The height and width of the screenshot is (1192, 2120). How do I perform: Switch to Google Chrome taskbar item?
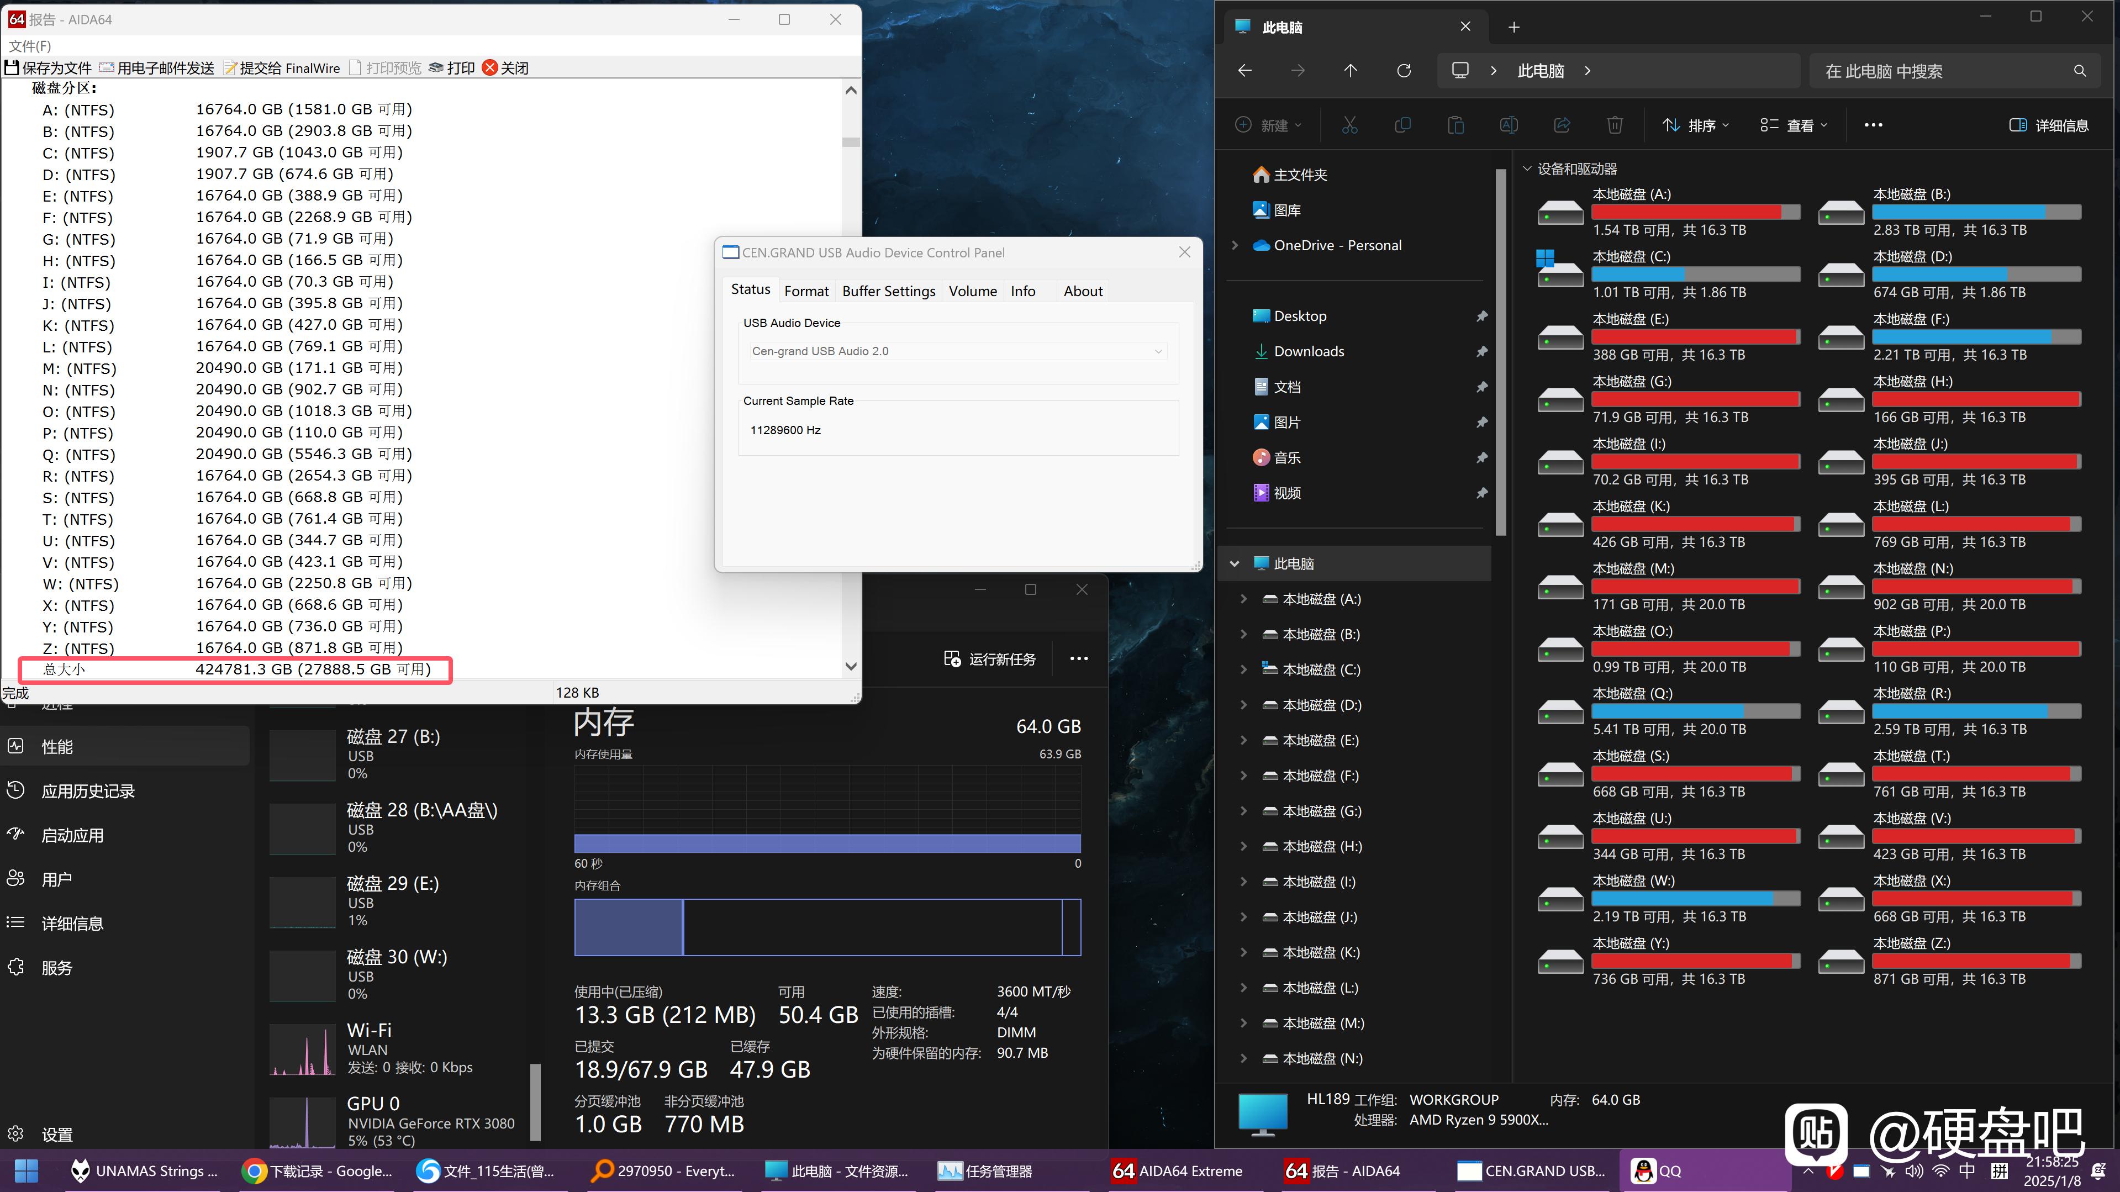(318, 1170)
